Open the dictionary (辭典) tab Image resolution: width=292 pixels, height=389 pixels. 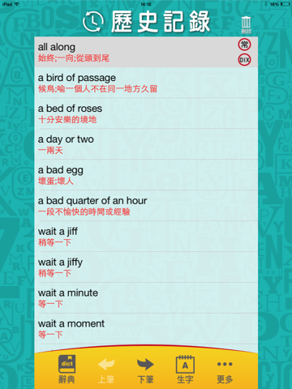(67, 370)
